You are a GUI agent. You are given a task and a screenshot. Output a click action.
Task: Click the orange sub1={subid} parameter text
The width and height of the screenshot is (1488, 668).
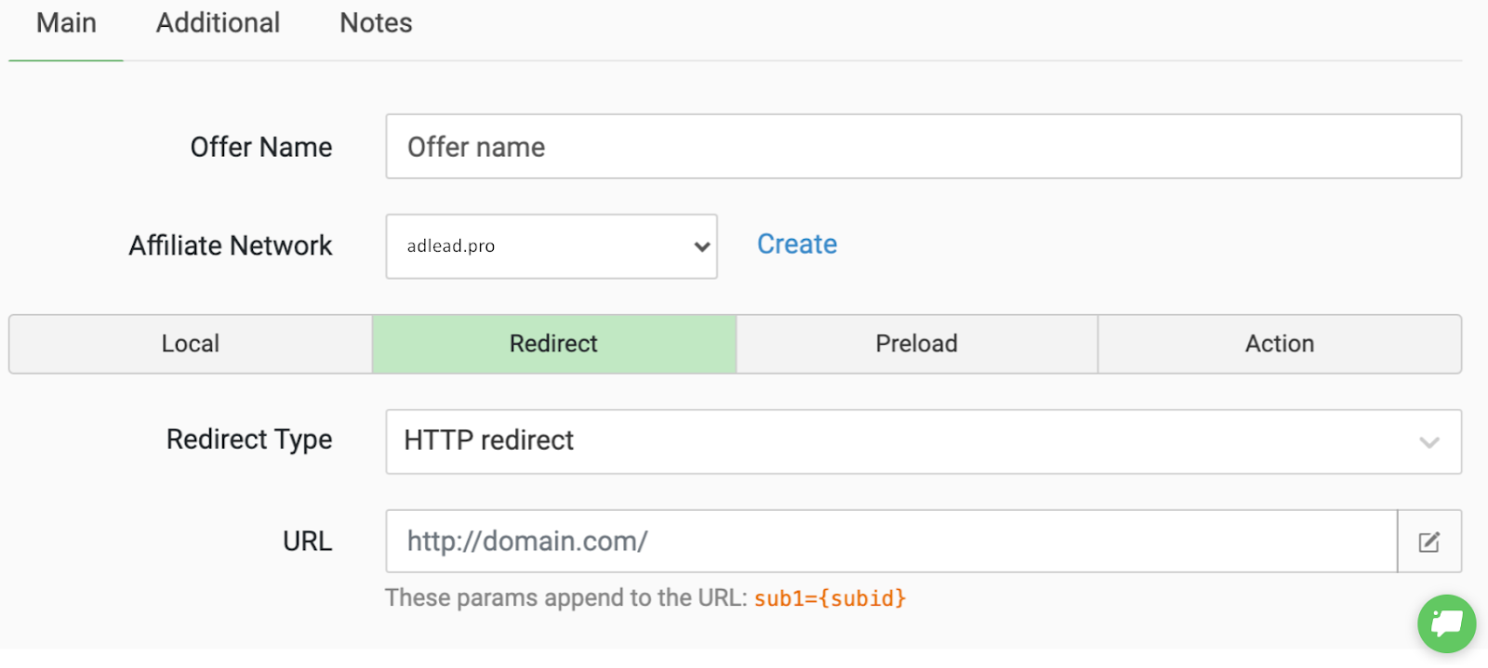click(x=830, y=598)
